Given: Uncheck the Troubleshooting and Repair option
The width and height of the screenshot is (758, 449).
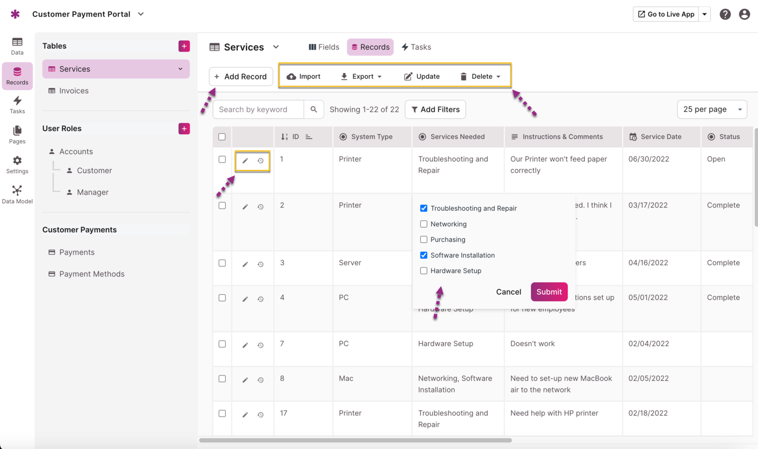Looking at the screenshot, I should (x=423, y=208).
